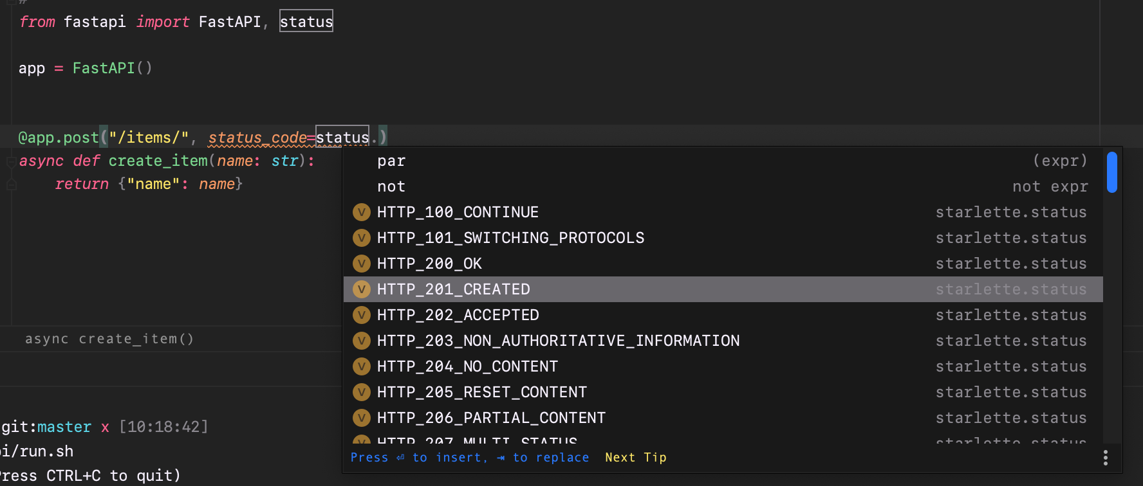Choose HTTP_202_ACCEPTED suggestion

click(x=723, y=315)
